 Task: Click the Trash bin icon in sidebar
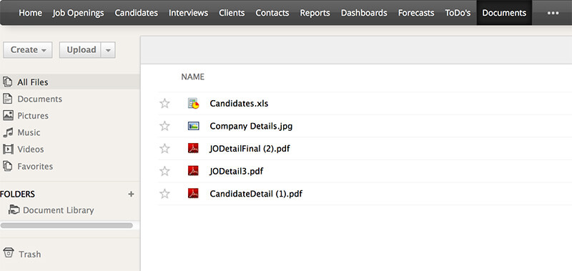8,252
